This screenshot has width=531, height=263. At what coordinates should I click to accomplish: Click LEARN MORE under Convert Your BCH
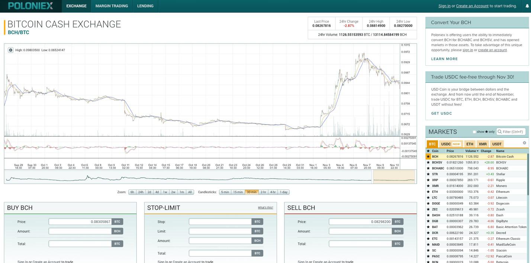pyautogui.click(x=444, y=59)
